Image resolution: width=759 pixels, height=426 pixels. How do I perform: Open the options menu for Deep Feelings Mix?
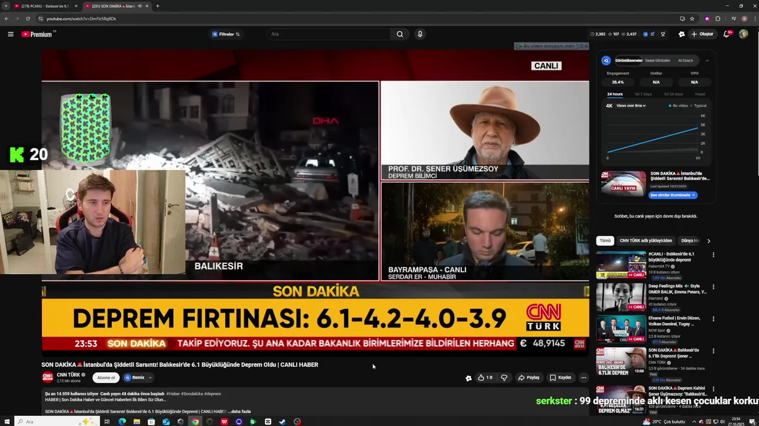pos(713,287)
